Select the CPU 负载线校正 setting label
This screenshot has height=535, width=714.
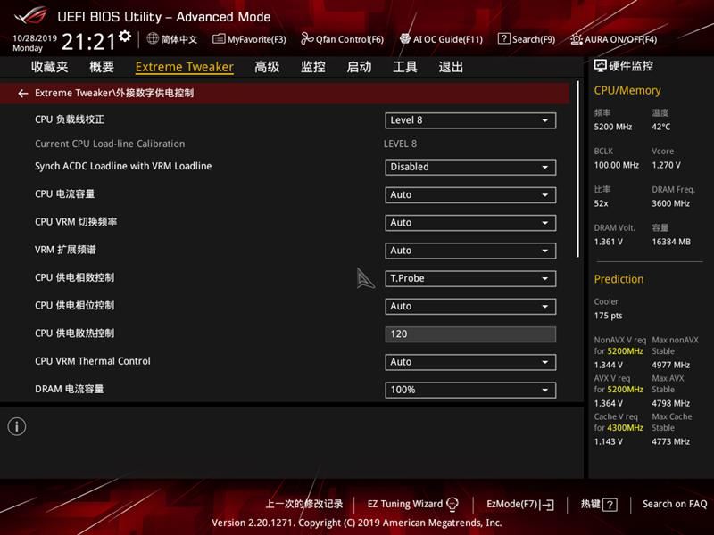click(x=70, y=119)
